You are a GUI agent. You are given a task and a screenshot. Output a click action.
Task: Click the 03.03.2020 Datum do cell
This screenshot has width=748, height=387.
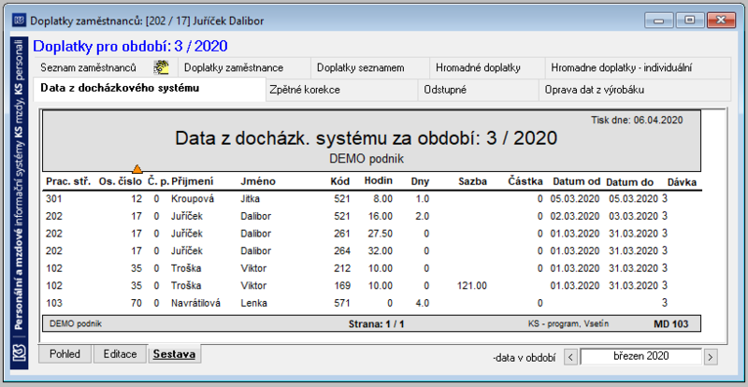[x=634, y=216]
